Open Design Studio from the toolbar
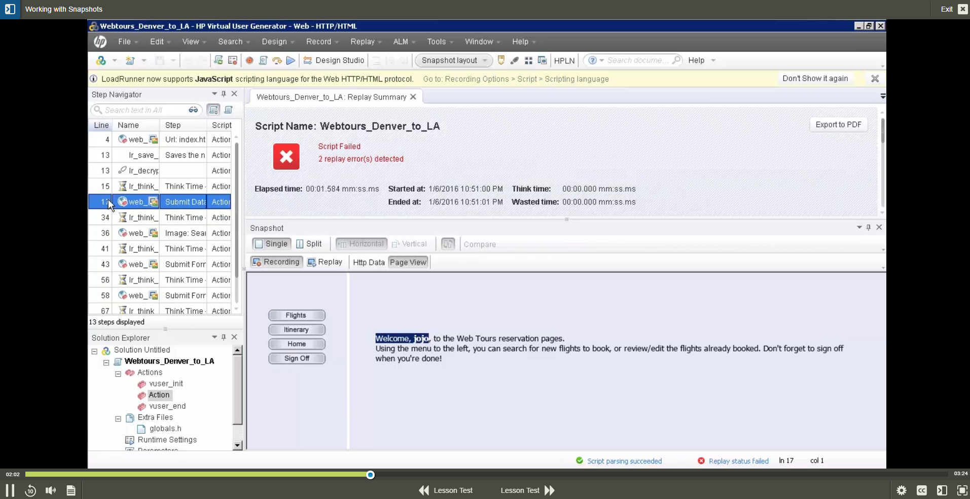 click(334, 60)
